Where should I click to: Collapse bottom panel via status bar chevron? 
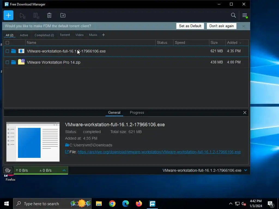[246, 170]
